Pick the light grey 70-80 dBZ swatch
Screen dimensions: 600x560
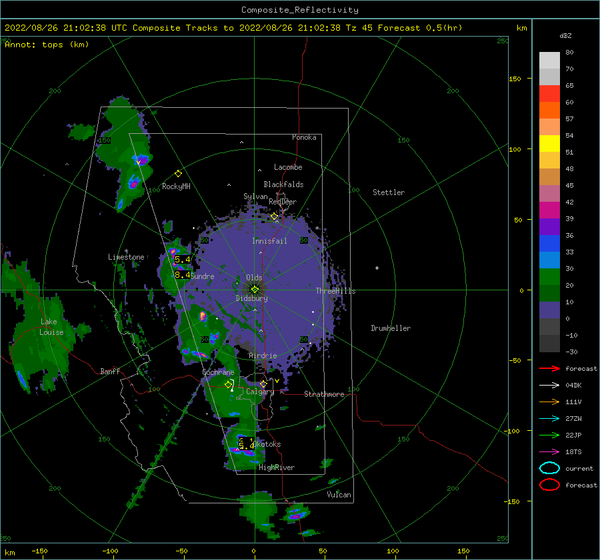(x=549, y=61)
